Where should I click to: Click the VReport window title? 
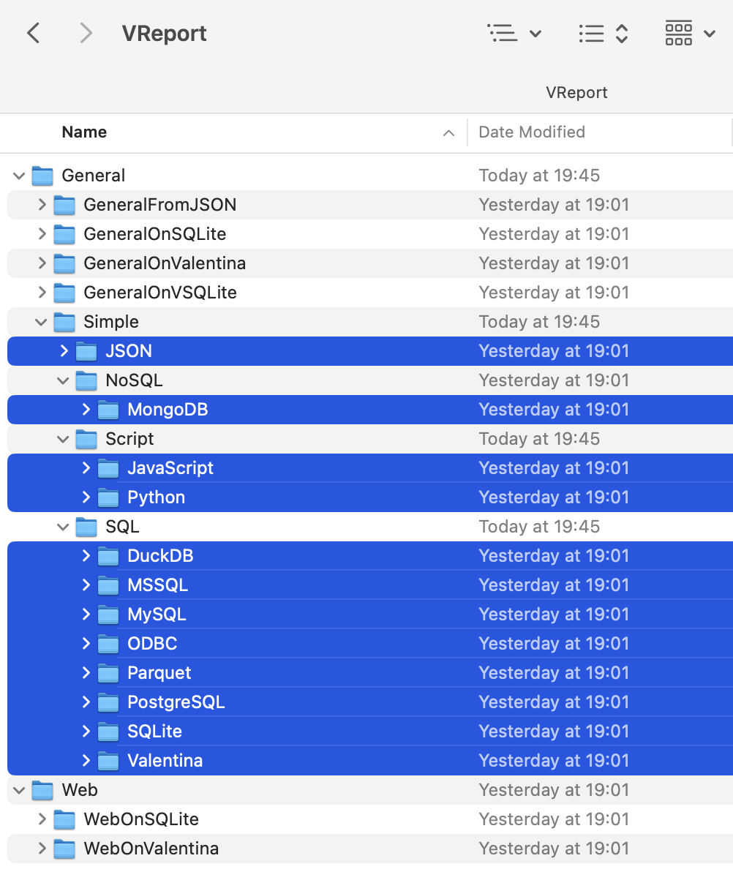(x=164, y=34)
